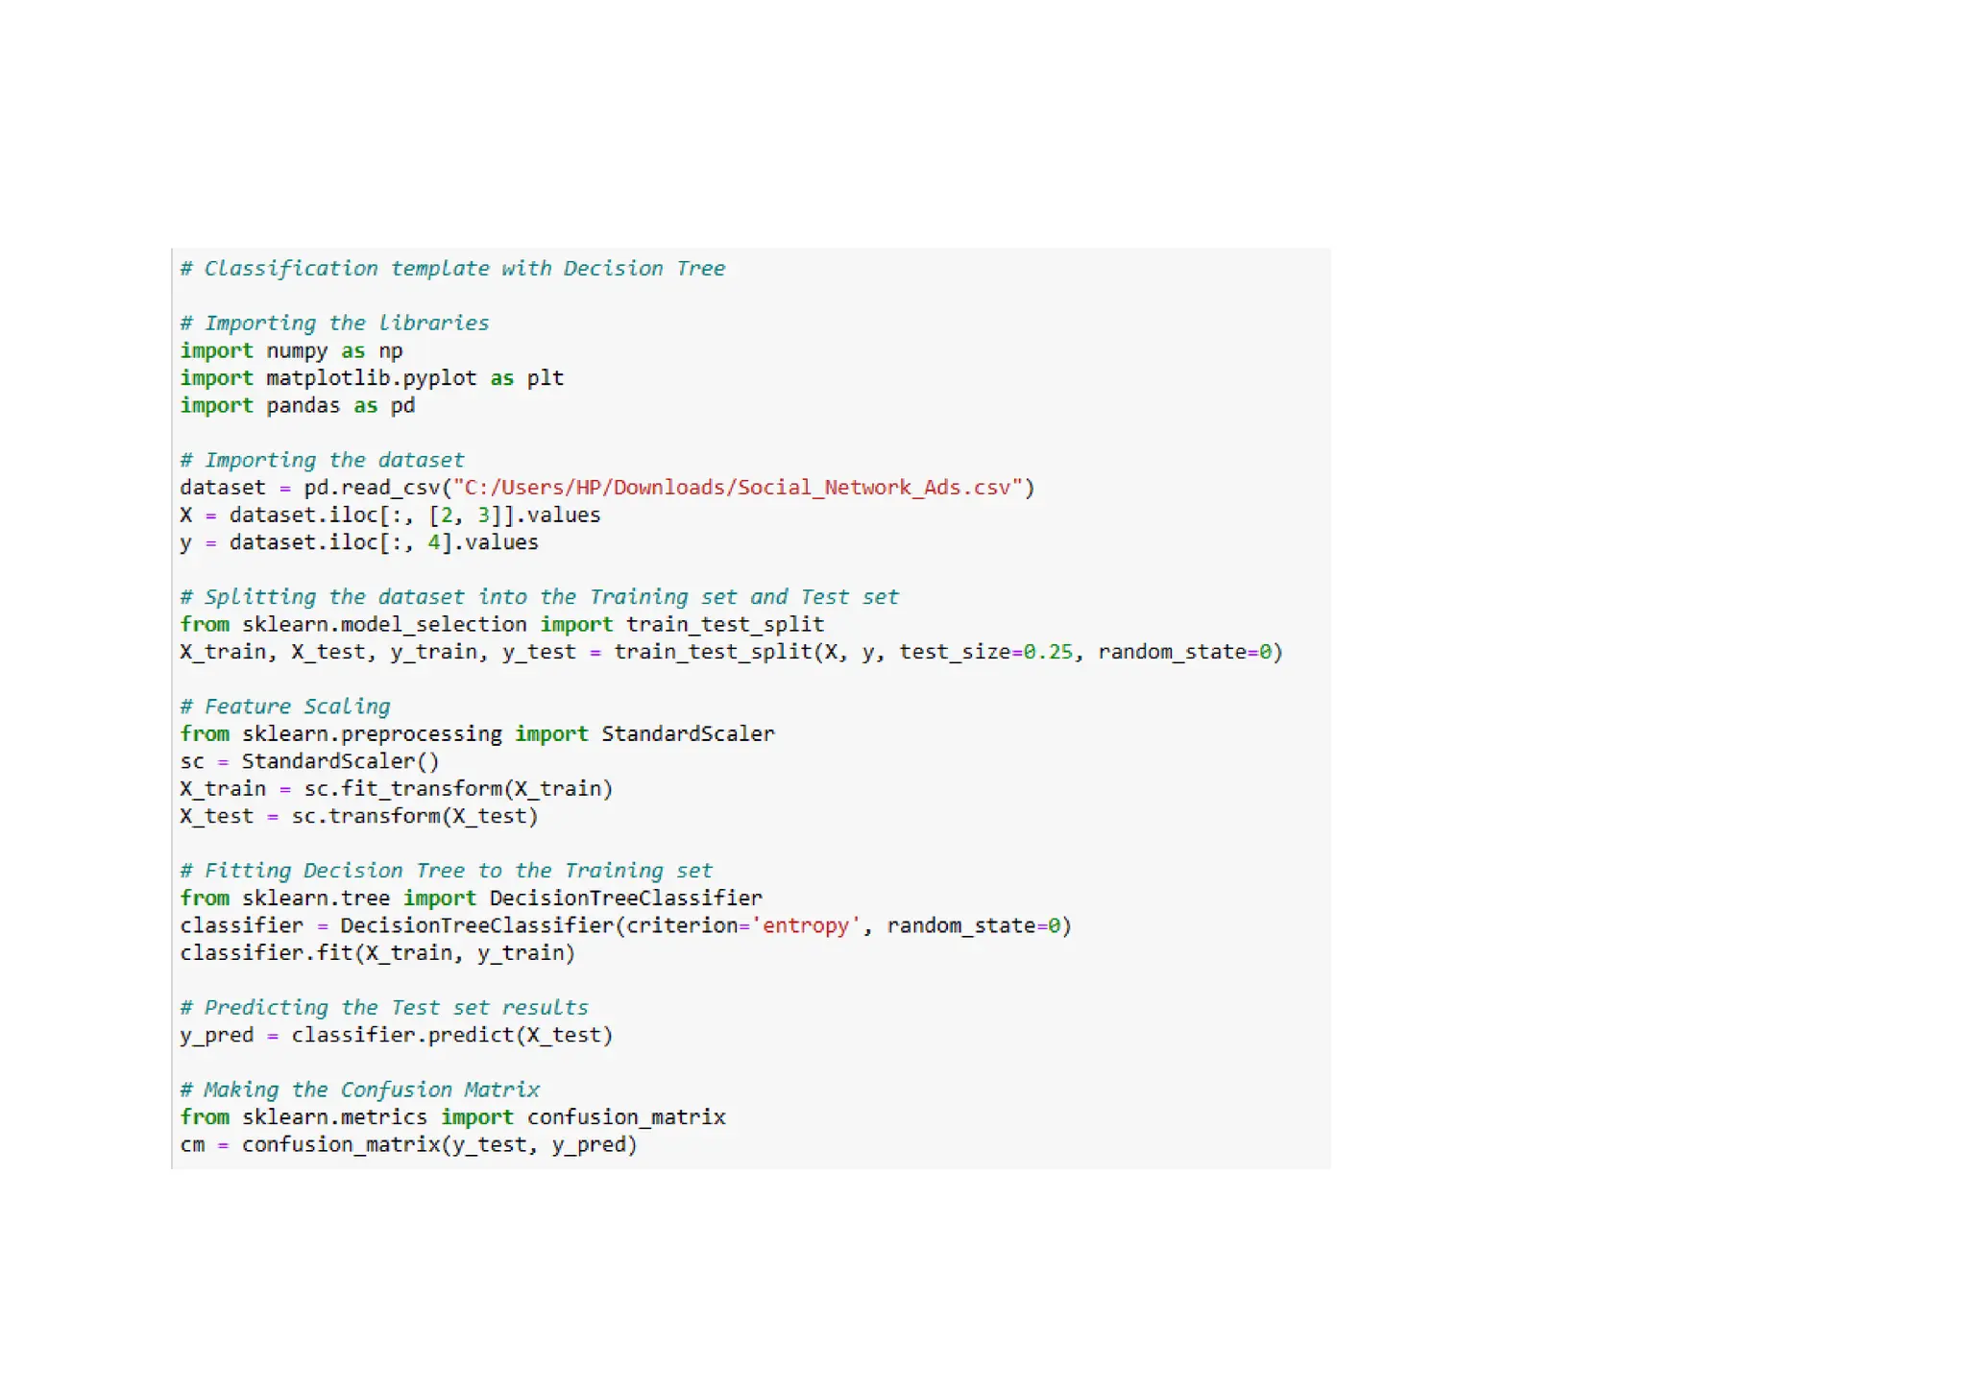Screen dimensions: 1967x1390
Task: Click the DecisionTreeClassifier import line
Action: click(471, 899)
